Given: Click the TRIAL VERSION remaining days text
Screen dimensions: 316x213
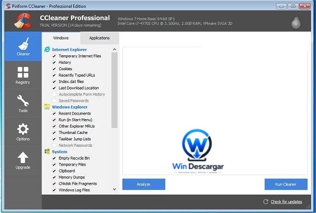Looking at the screenshot, I should point(71,25).
